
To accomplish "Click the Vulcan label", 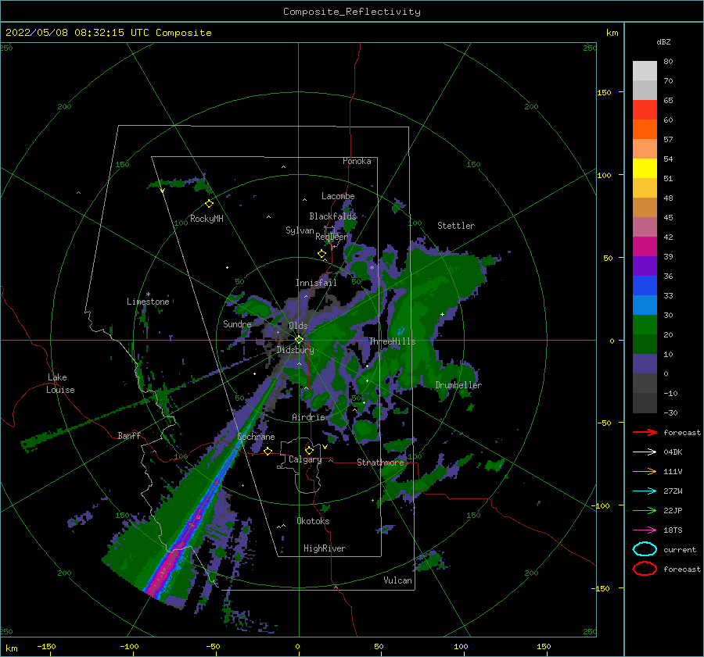I will 398,580.
